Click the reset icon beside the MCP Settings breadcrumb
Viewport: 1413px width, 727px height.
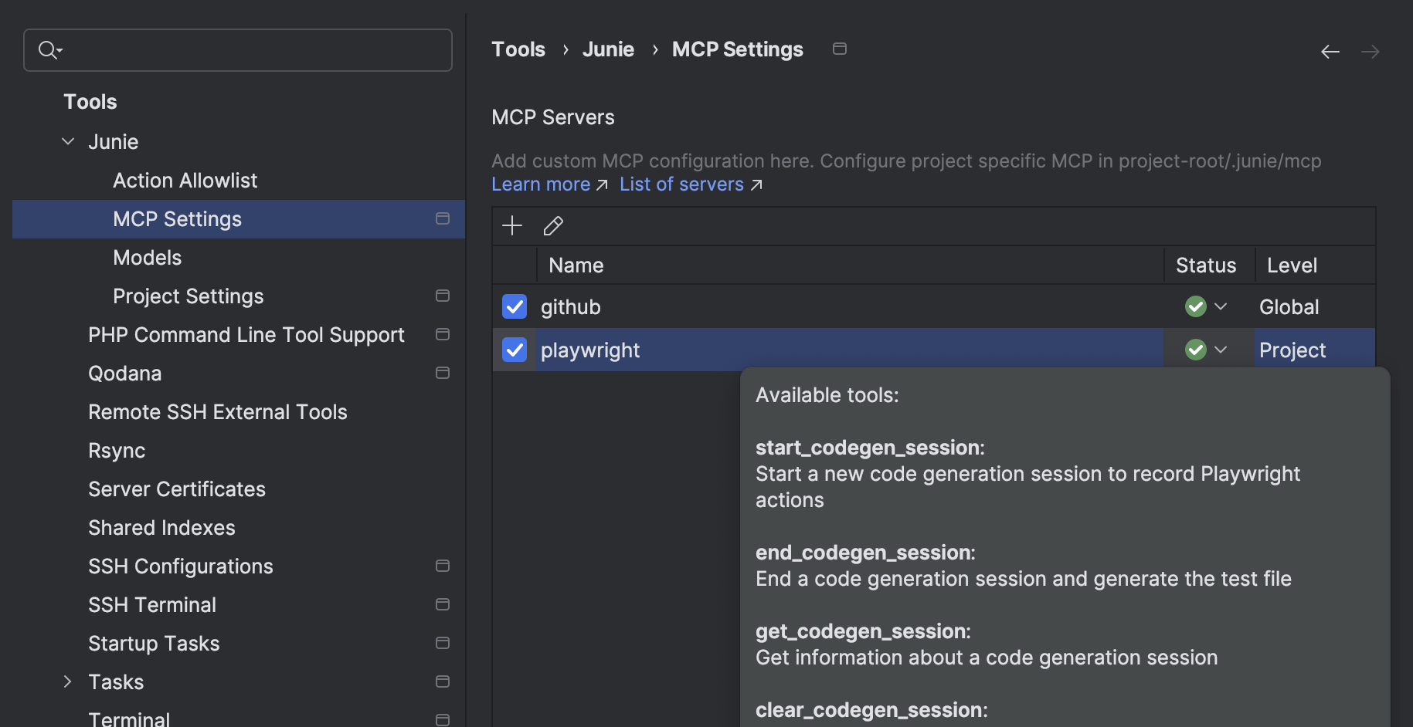[x=839, y=48]
